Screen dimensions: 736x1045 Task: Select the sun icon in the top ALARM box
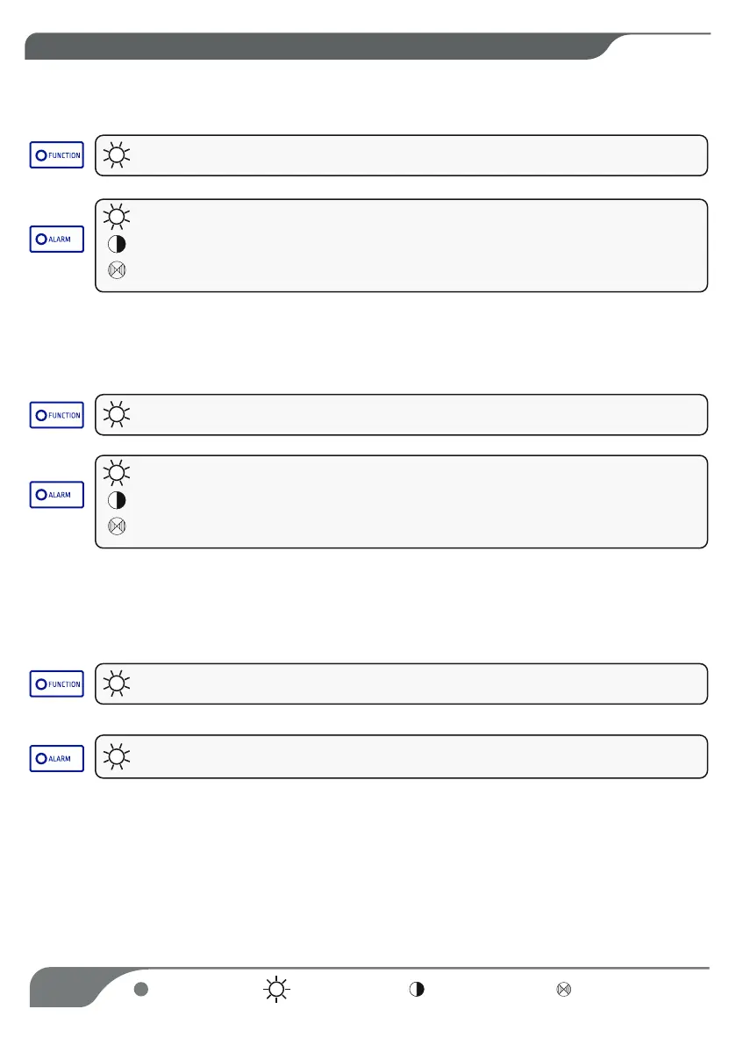(x=116, y=216)
